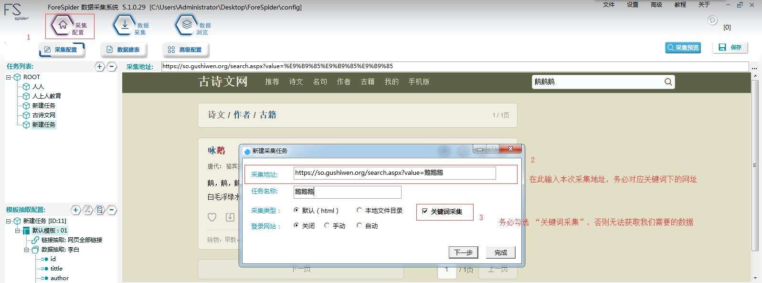Select 关闭 for 登录网站
Viewport: 762px width, 283px height.
tap(296, 225)
